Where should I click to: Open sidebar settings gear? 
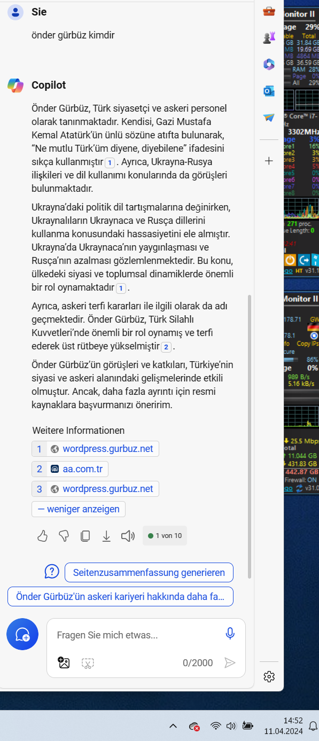[269, 677]
